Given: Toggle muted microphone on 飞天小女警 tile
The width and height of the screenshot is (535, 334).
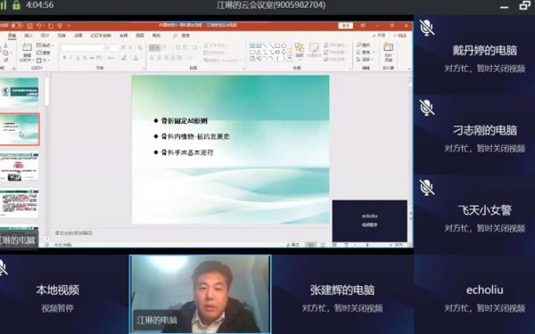Looking at the screenshot, I should click(426, 187).
